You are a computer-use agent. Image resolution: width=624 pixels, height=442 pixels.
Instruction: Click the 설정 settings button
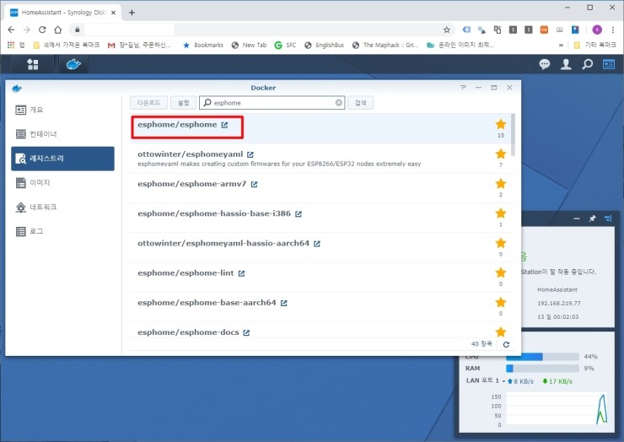point(184,103)
